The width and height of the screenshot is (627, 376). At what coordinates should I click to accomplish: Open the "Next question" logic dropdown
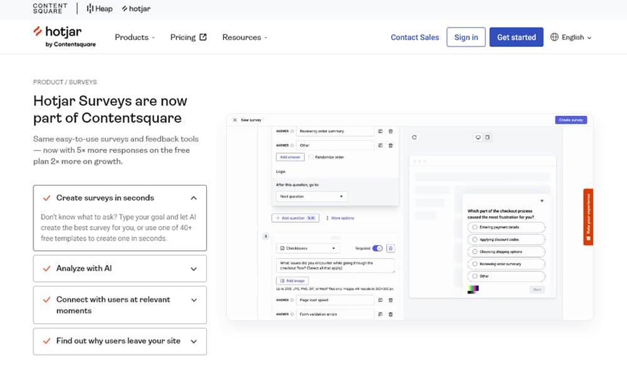[311, 196]
